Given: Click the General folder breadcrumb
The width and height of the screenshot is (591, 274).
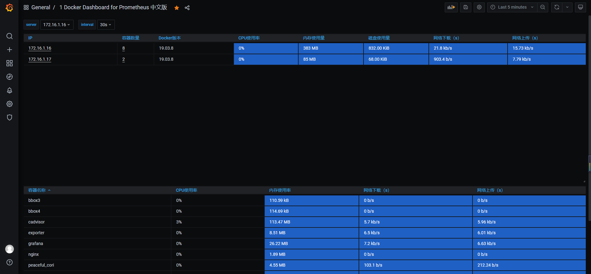Looking at the screenshot, I should pos(41,7).
